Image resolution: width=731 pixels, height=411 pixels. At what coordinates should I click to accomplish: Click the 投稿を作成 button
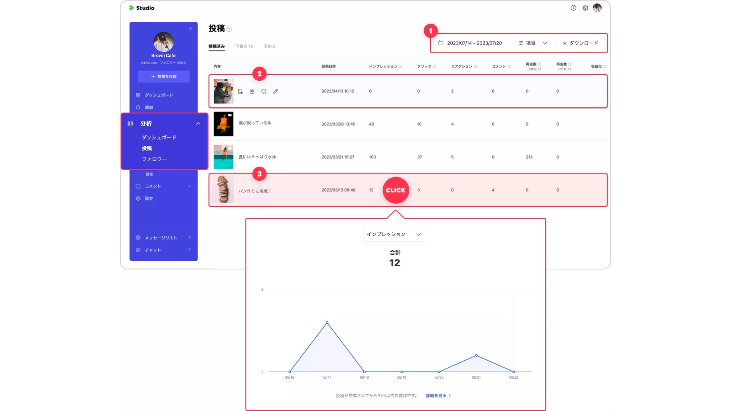pos(164,76)
